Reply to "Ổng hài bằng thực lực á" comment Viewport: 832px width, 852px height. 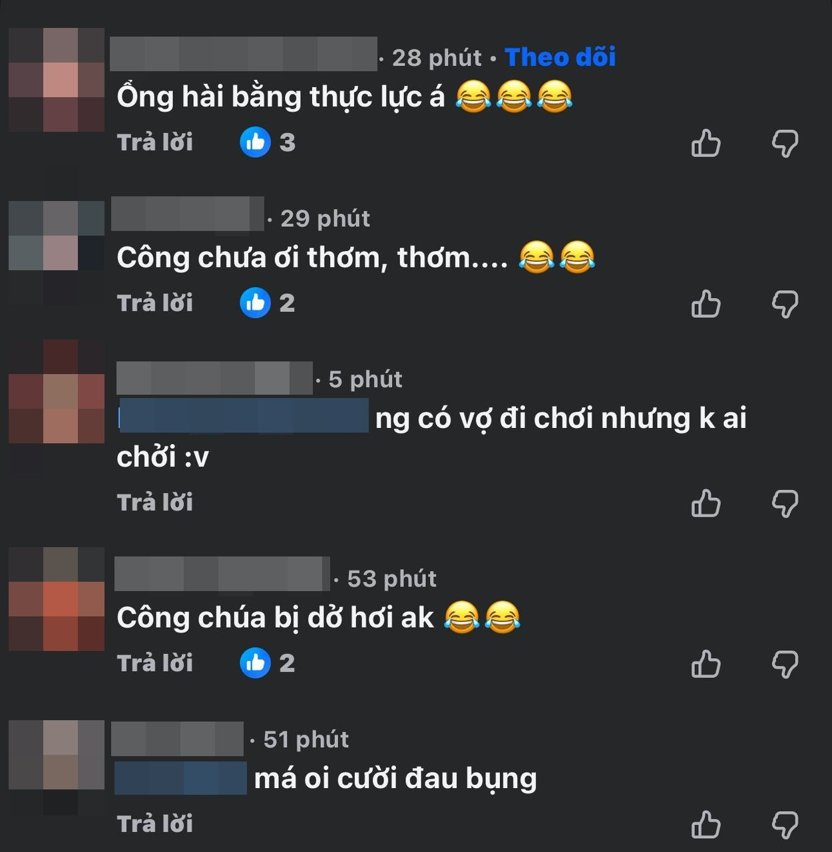(x=155, y=142)
